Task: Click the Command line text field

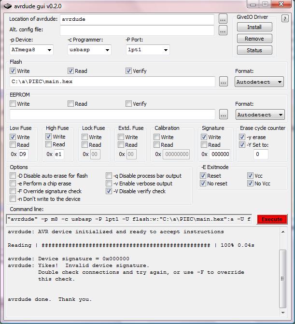Action: coord(129,219)
